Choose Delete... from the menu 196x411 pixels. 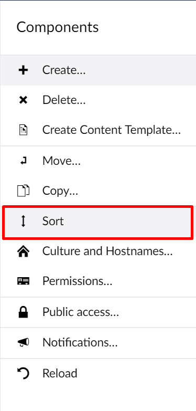[x=98, y=100]
